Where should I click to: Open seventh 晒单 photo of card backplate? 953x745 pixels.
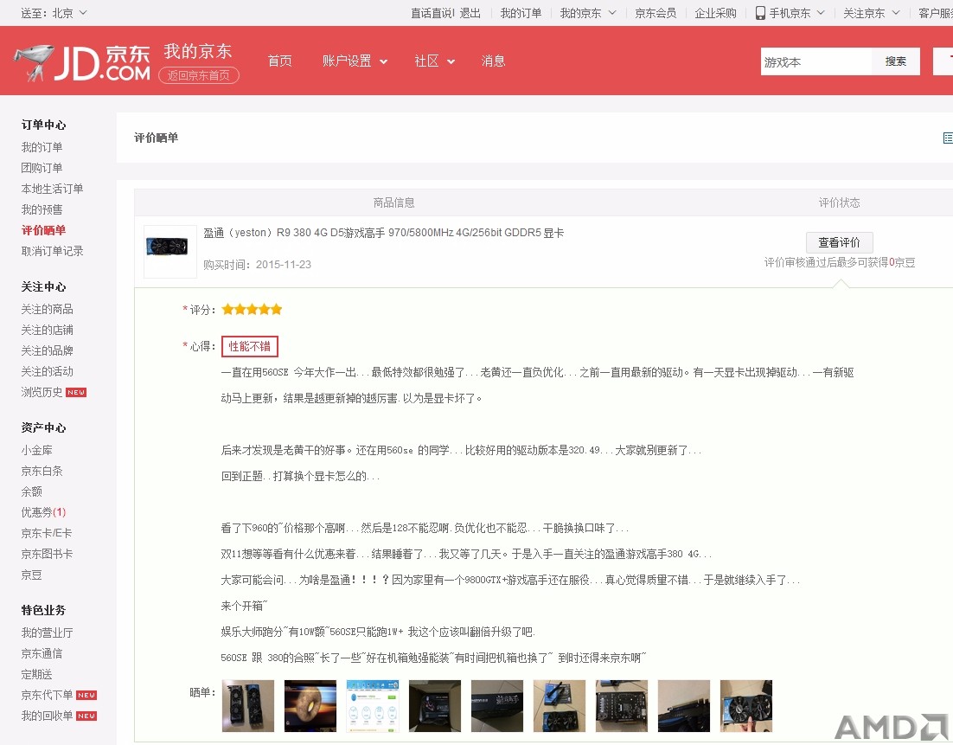coord(622,705)
